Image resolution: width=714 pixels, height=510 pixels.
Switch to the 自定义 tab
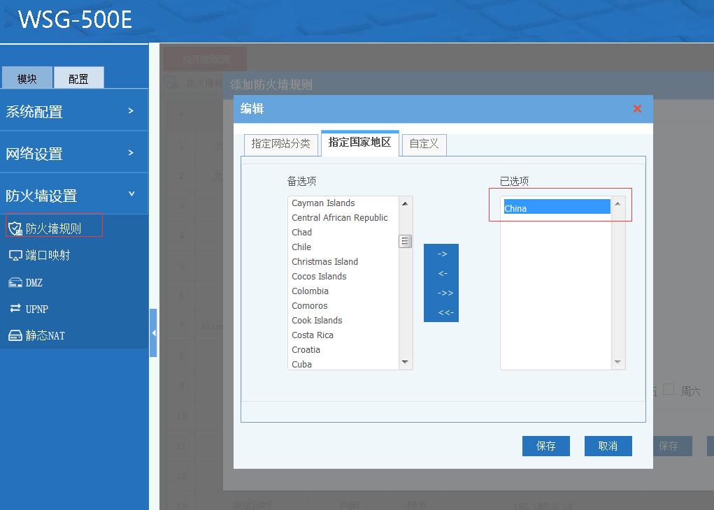(x=424, y=143)
